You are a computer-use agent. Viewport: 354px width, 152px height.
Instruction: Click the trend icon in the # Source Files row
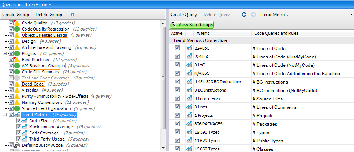click(189, 99)
